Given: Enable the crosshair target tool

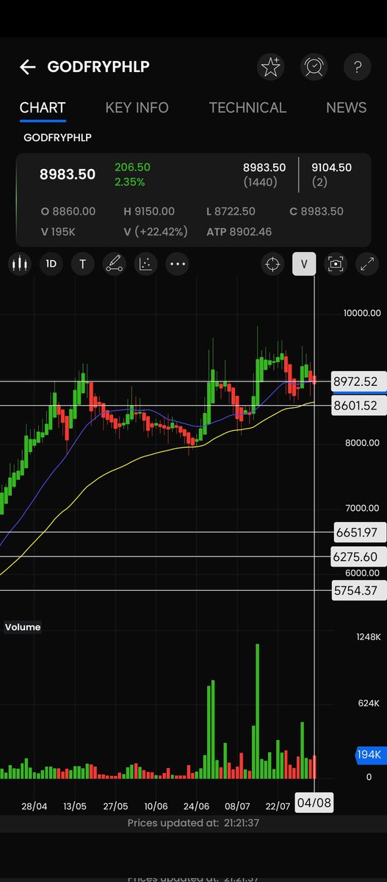Looking at the screenshot, I should (x=273, y=264).
